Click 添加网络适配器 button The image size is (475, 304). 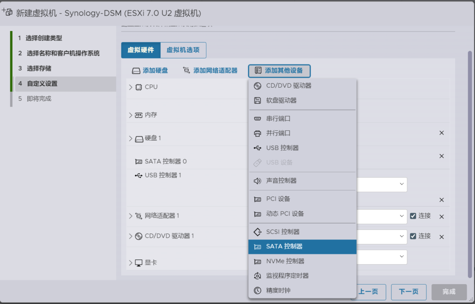[210, 71]
